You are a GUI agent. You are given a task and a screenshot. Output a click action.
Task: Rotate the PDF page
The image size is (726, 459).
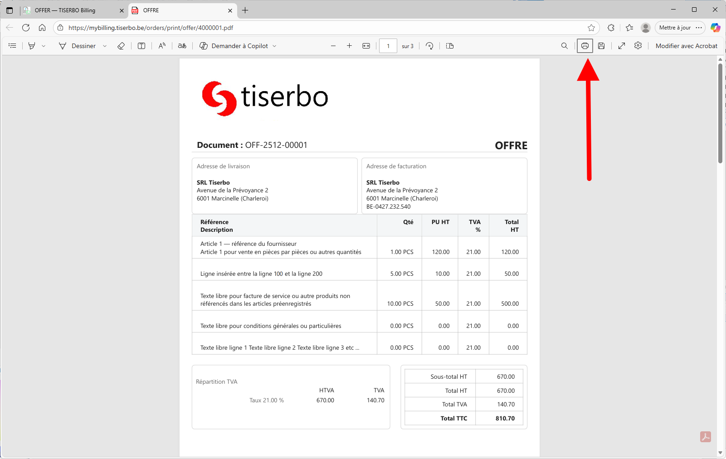pos(429,45)
